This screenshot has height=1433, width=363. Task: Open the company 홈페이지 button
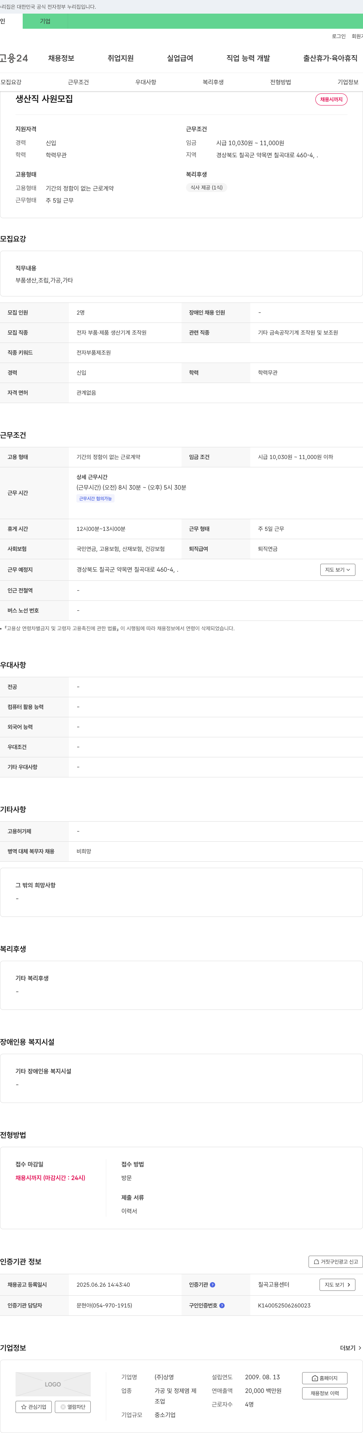click(x=324, y=1378)
